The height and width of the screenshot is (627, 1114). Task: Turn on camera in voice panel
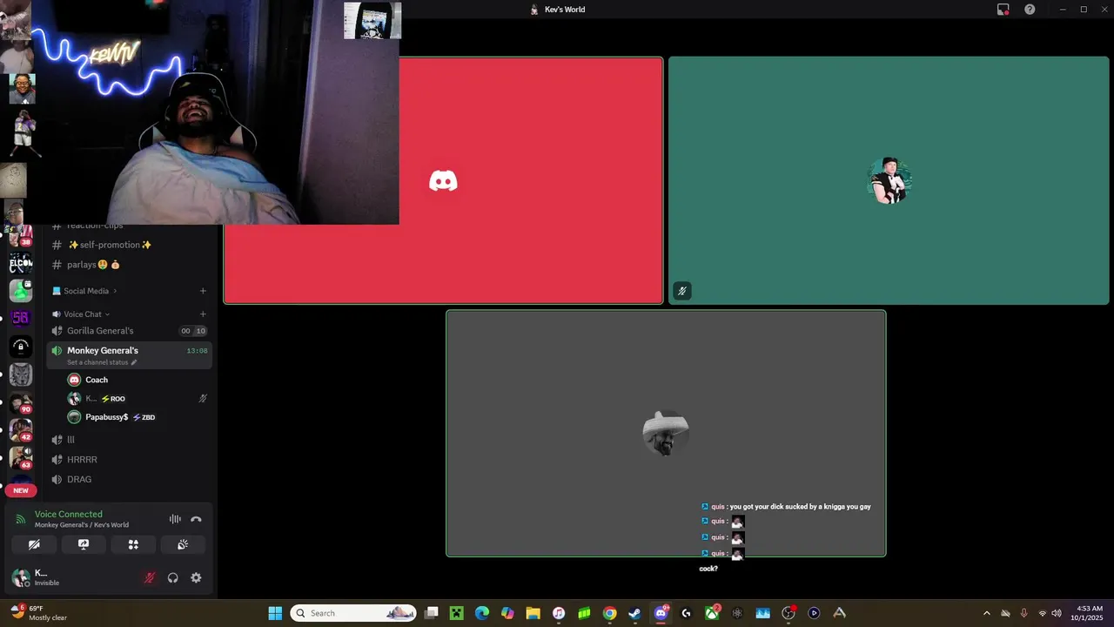(x=34, y=544)
